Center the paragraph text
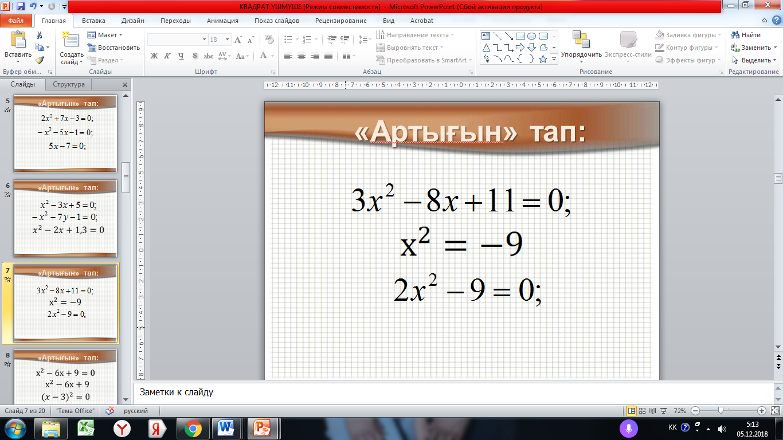Image resolution: width=783 pixels, height=440 pixels. [302, 56]
